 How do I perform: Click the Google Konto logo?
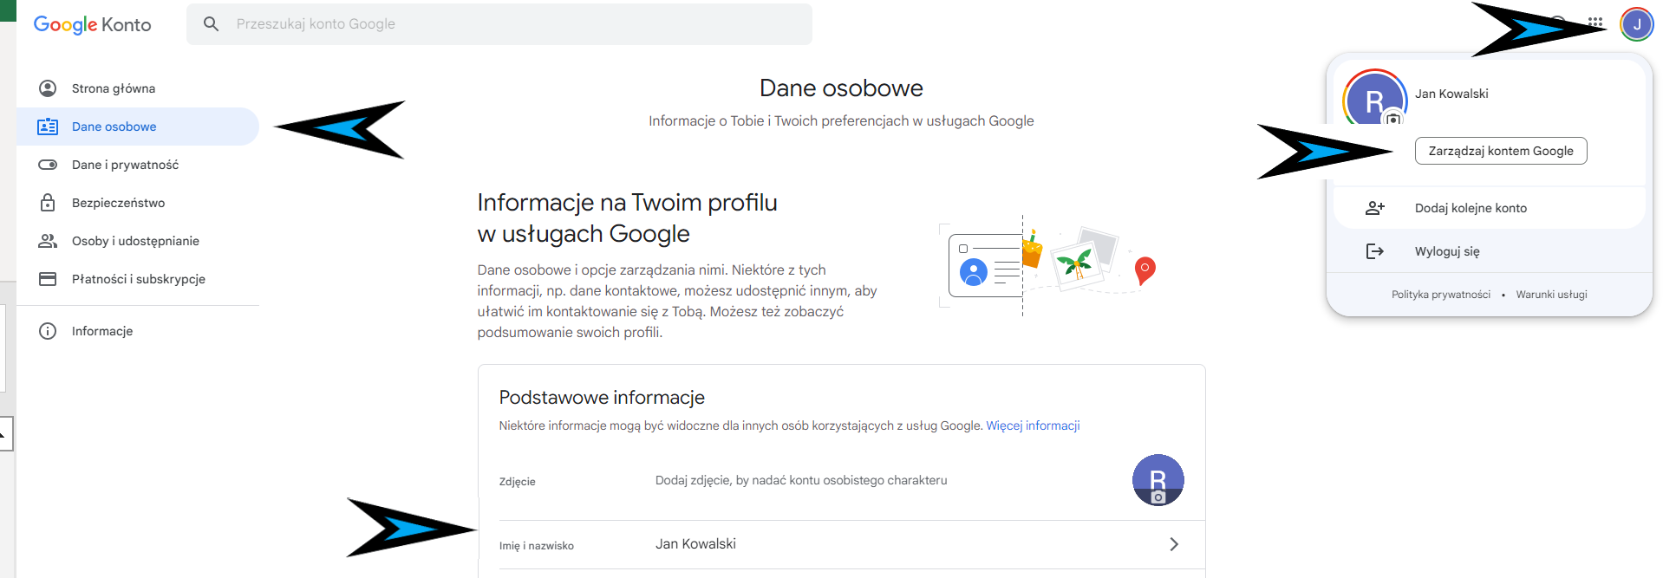click(92, 24)
